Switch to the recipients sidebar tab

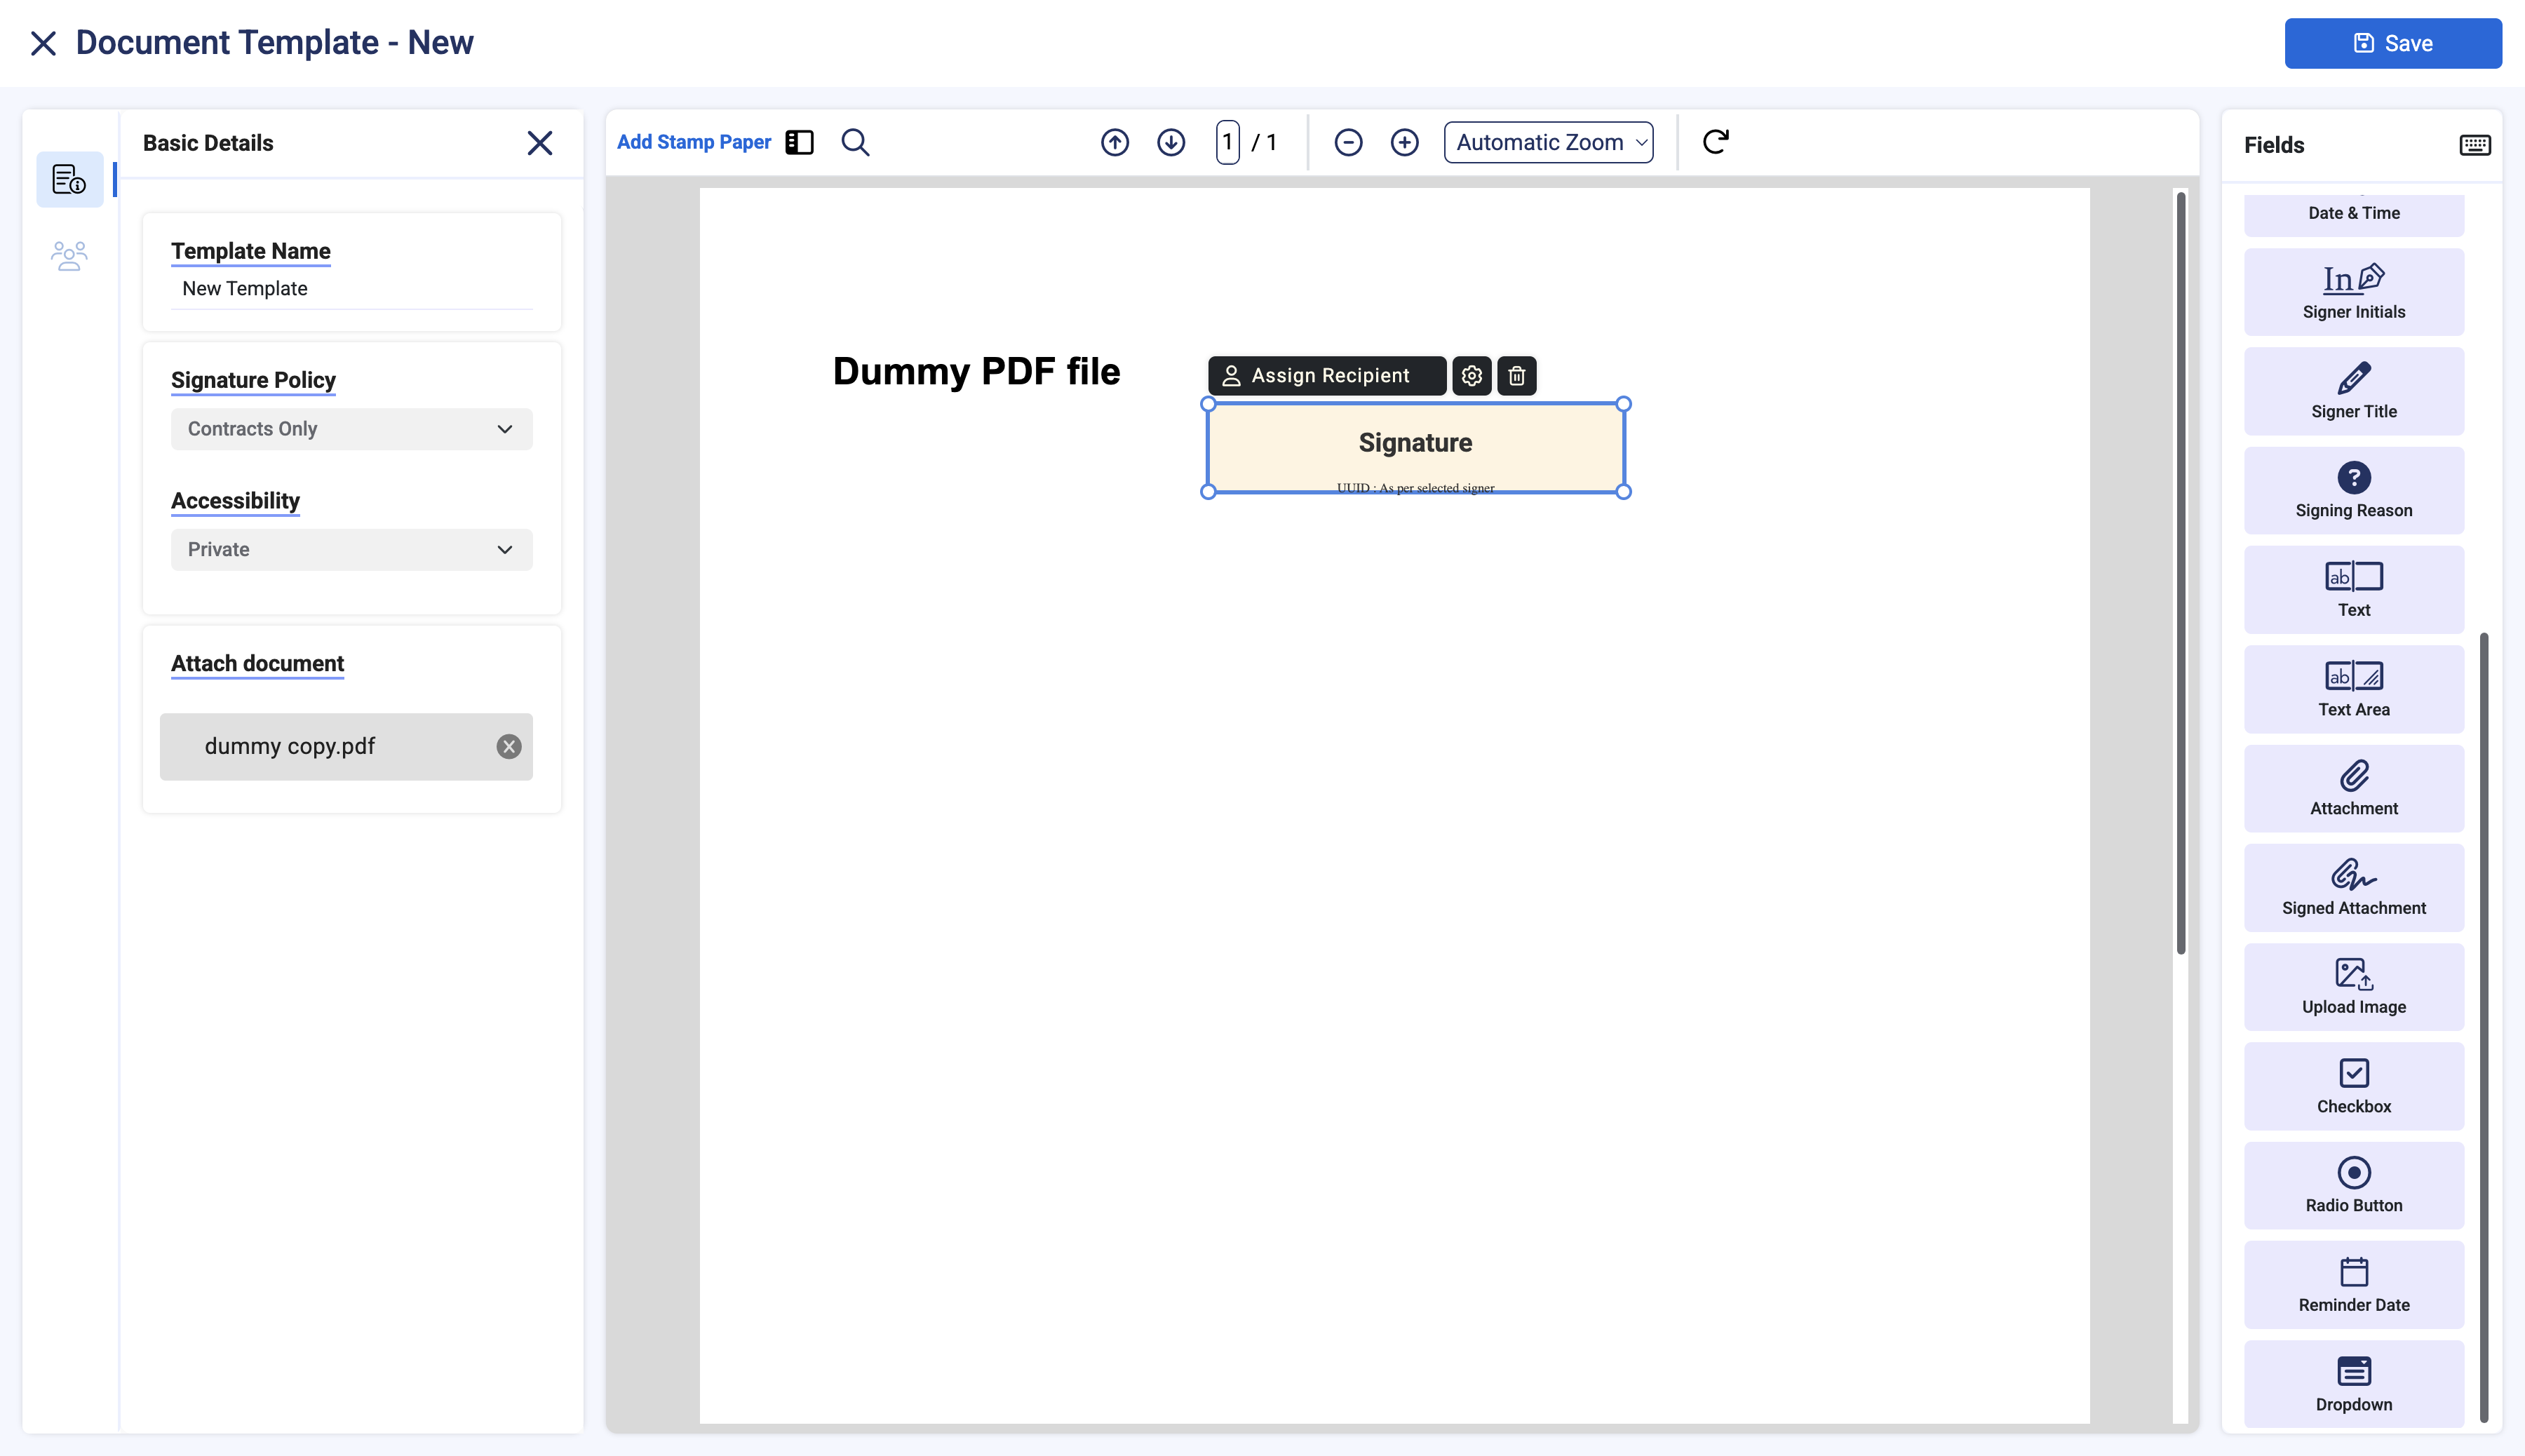(69, 256)
